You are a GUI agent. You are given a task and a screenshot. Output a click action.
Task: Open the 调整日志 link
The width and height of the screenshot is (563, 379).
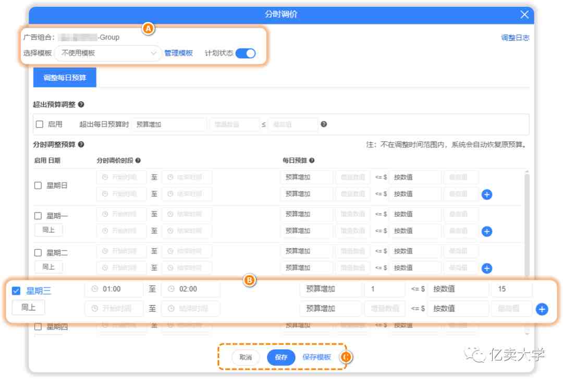click(515, 38)
